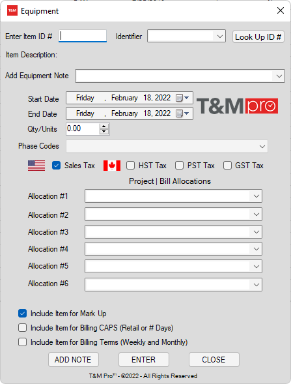Click the ENTER button
Screen dimensions: 291x384
(144, 359)
